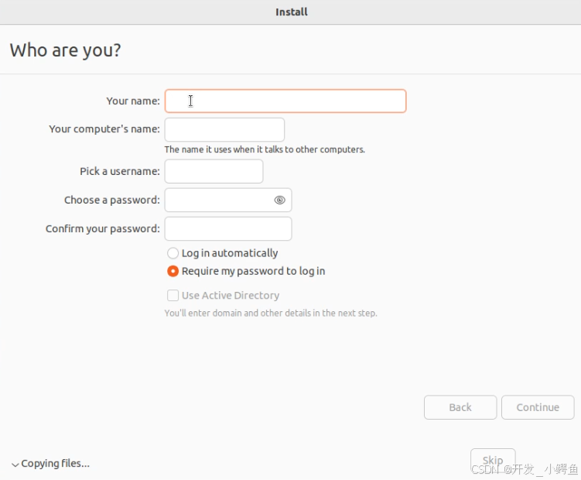Click the 'Who are you?' heading
Viewport: 581px width, 480px height.
coord(65,50)
